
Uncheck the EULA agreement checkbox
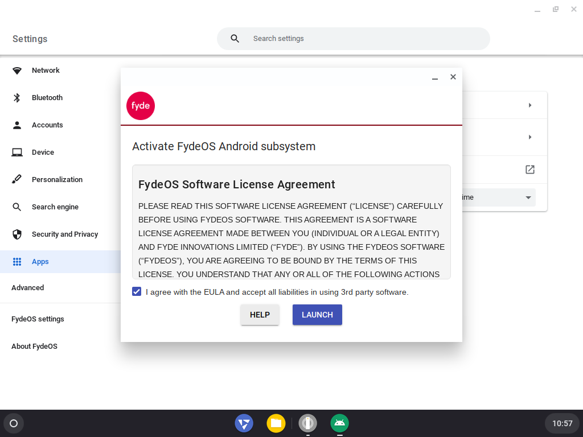(x=137, y=292)
